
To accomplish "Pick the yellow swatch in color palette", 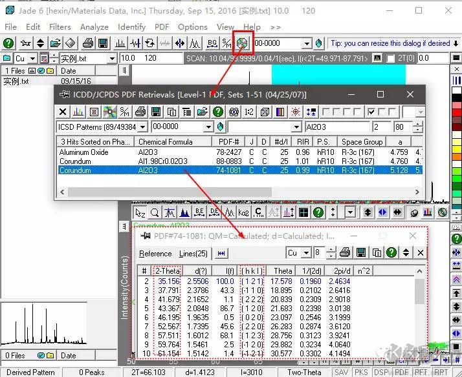I will [x=456, y=150].
